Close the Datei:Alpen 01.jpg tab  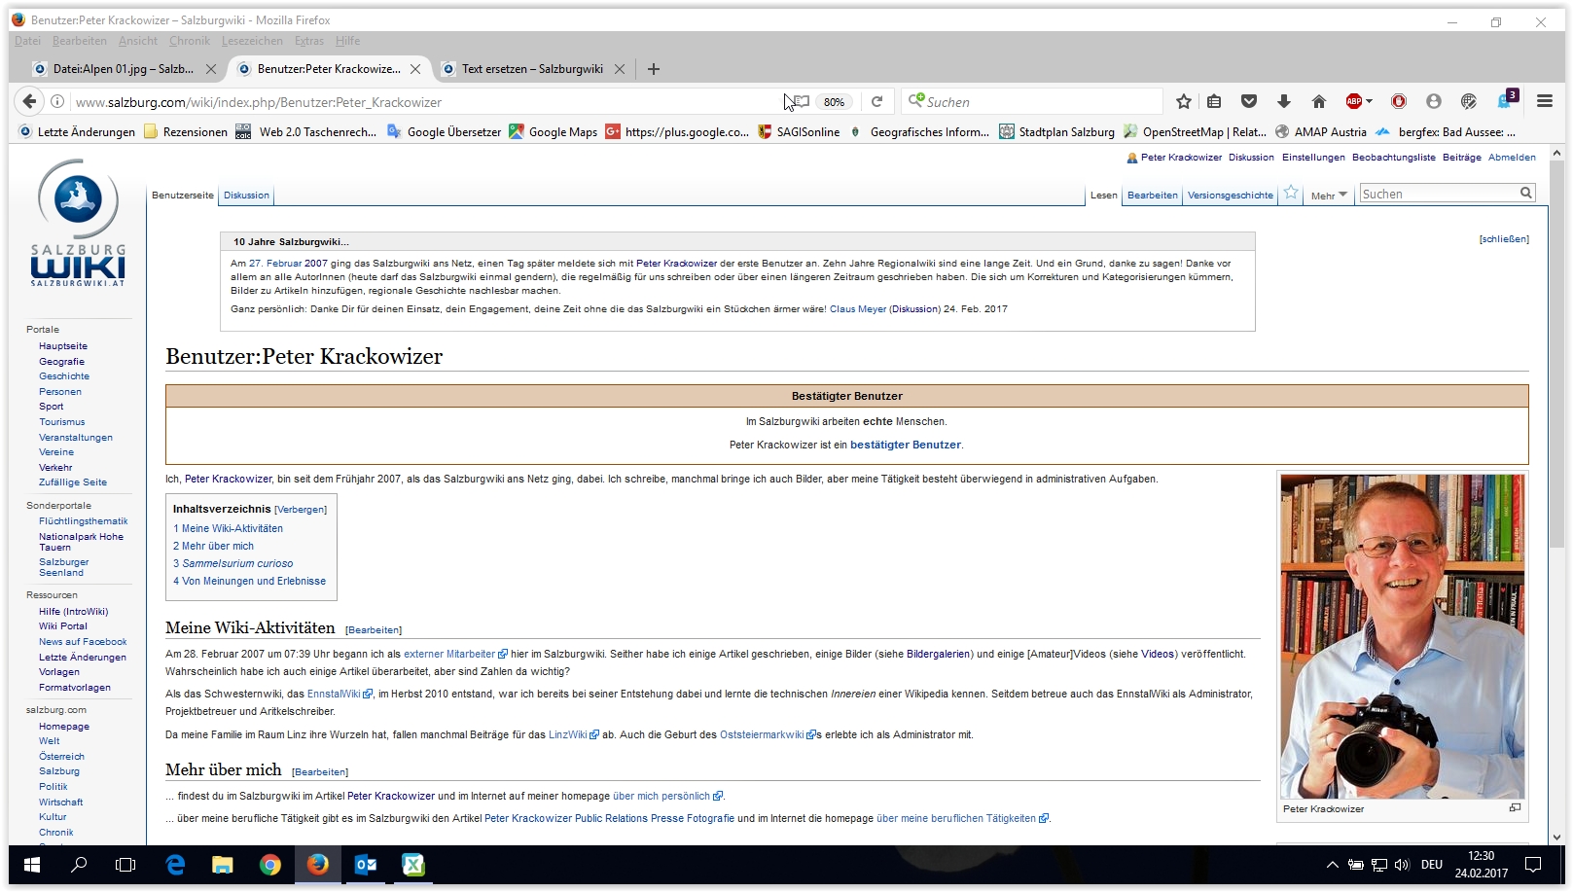click(x=211, y=69)
